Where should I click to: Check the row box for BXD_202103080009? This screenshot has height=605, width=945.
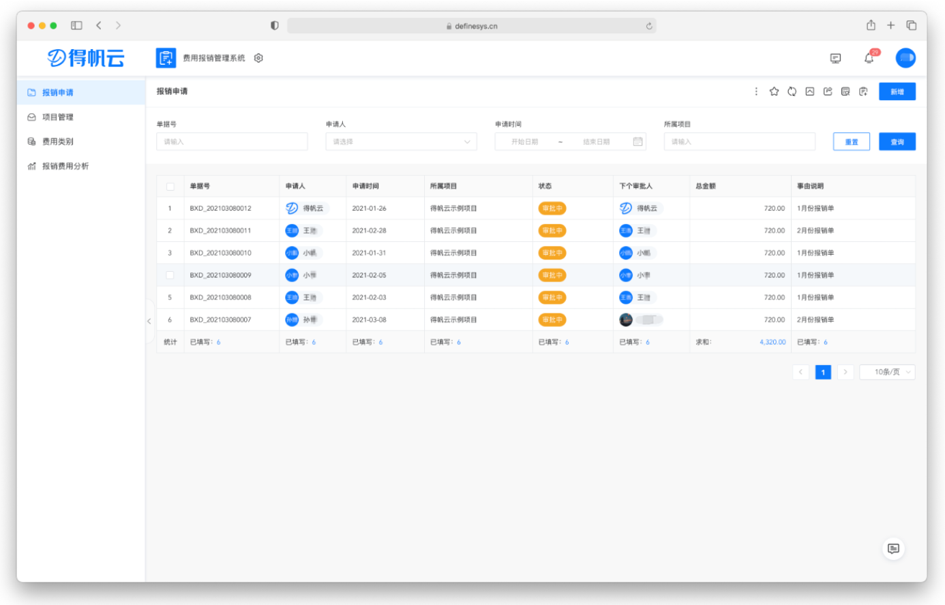[x=170, y=275]
